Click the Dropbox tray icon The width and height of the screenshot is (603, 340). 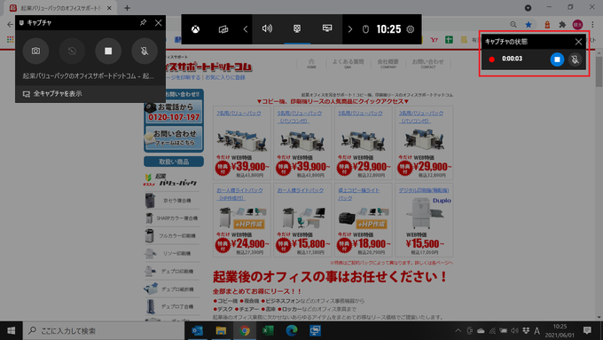click(526, 331)
